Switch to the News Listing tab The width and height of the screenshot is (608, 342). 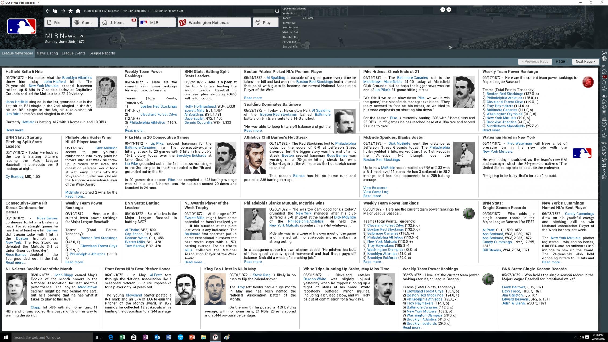pyautogui.click(x=47, y=53)
